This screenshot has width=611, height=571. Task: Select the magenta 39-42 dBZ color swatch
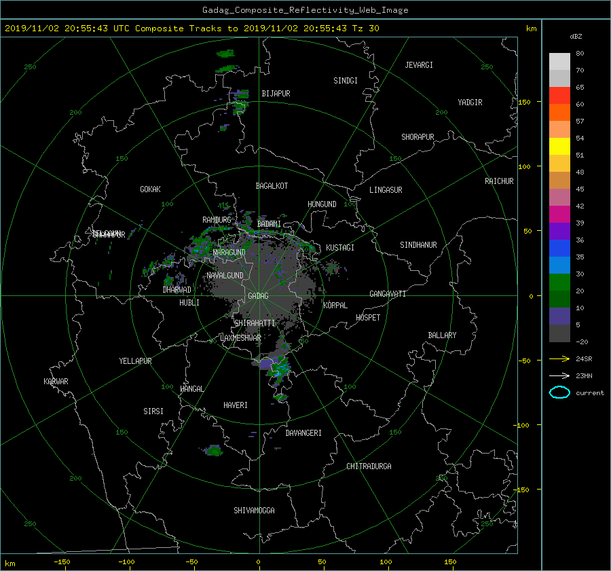pos(559,214)
